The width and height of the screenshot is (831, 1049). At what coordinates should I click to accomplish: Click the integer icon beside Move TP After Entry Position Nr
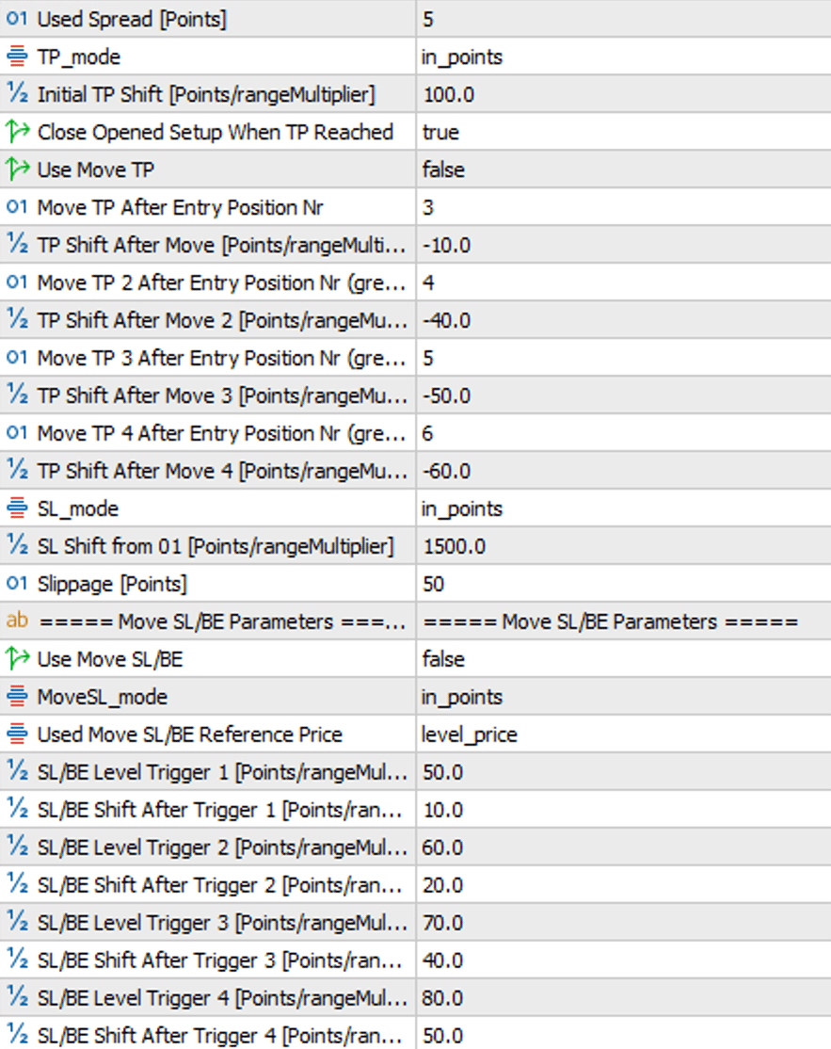[17, 207]
